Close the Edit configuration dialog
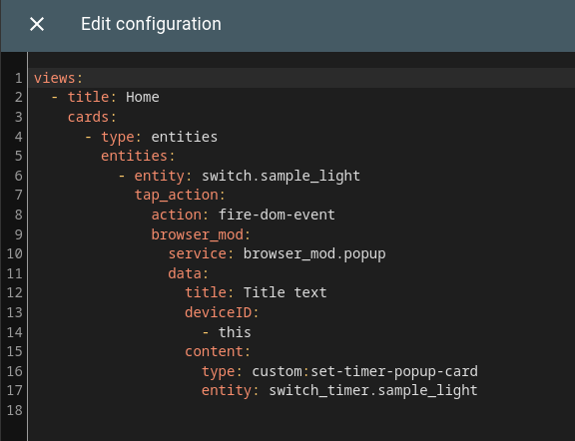This screenshot has height=441, width=575. 37,24
